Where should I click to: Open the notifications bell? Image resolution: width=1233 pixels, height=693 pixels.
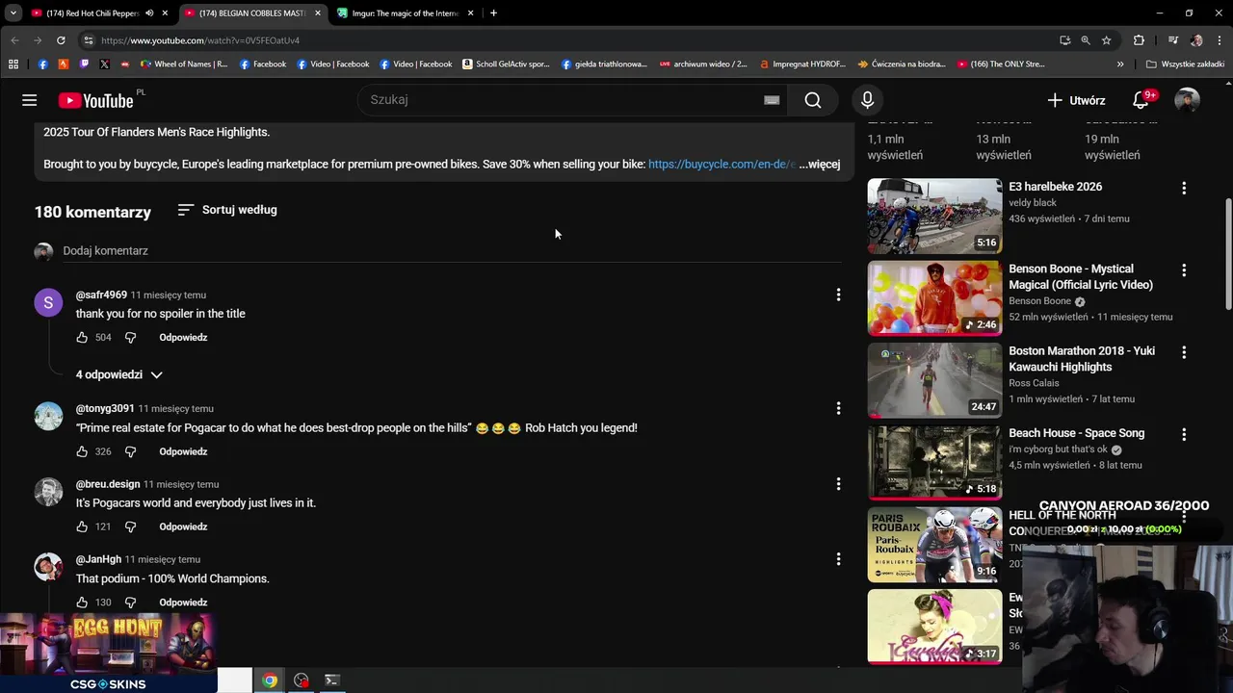pos(1141,100)
